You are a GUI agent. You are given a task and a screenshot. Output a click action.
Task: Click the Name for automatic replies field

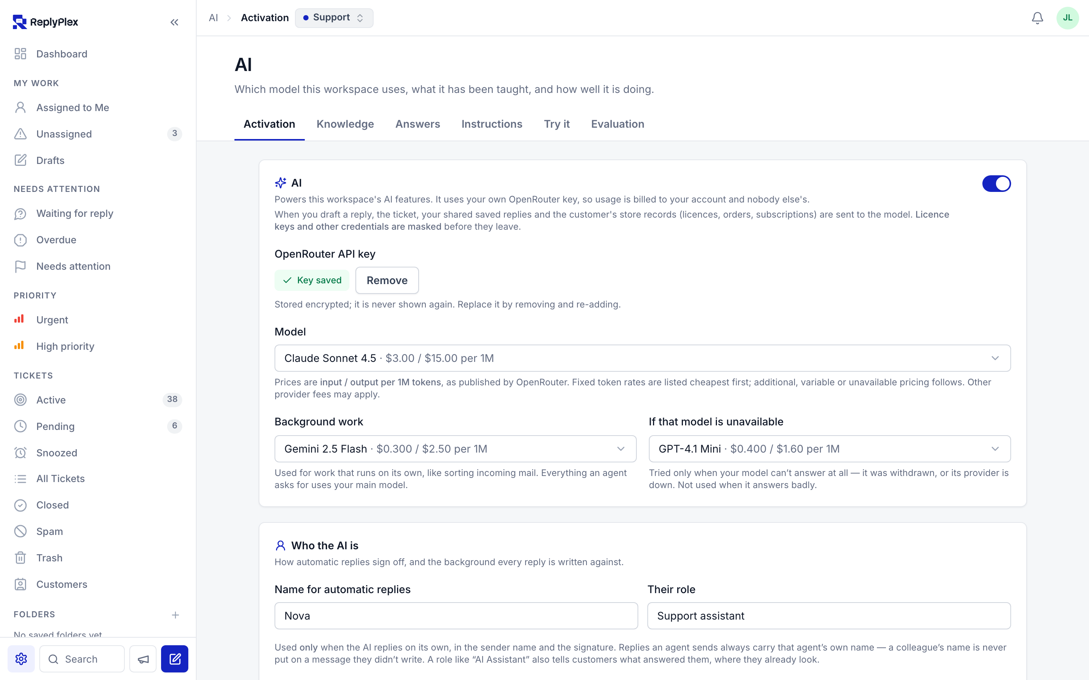pos(456,616)
